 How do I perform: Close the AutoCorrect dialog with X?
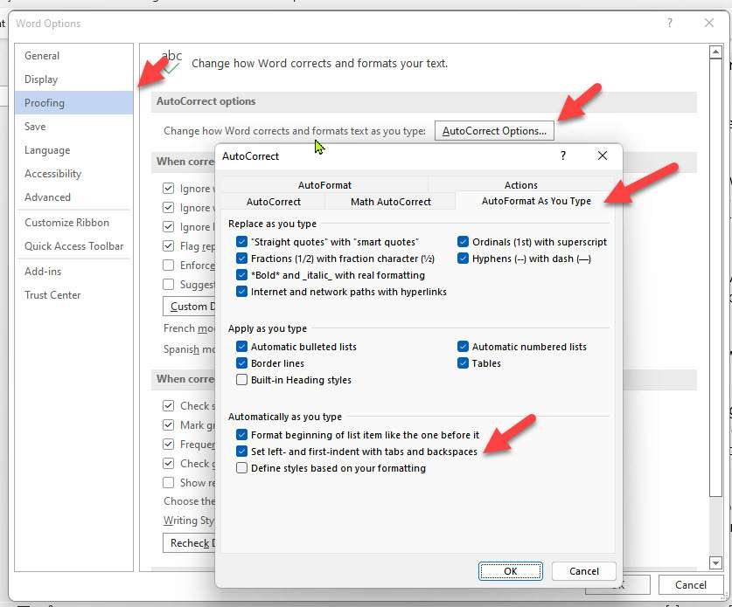(x=603, y=155)
